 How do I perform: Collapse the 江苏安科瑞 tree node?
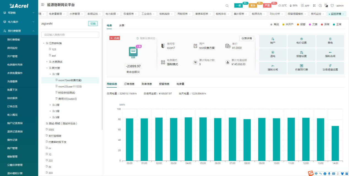point(44,43)
